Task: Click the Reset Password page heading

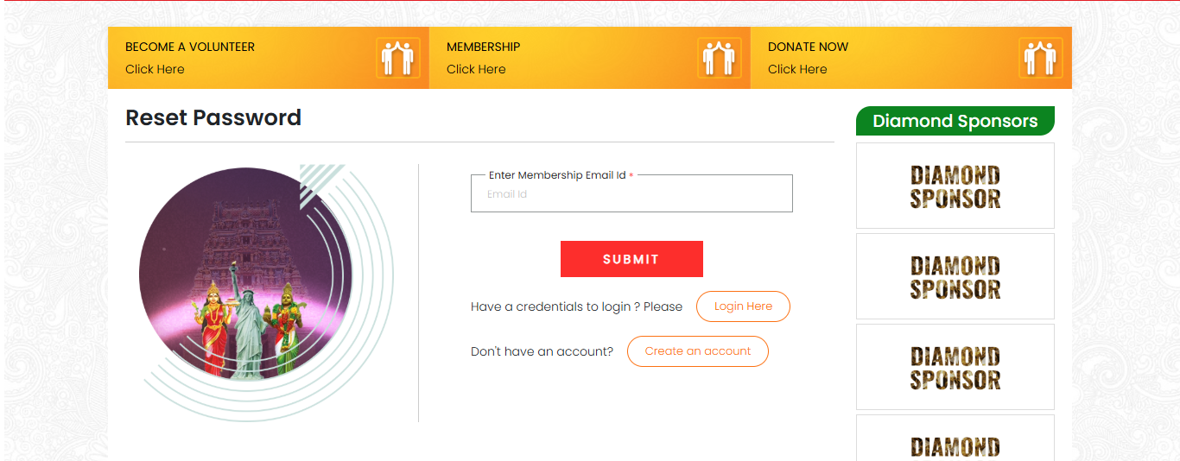Action: 213,117
